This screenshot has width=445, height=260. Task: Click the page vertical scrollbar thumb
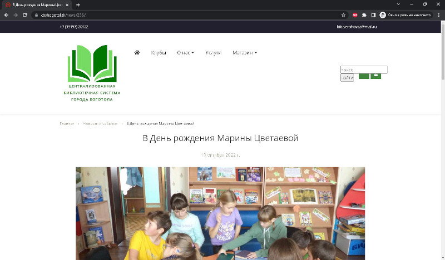coord(443,52)
